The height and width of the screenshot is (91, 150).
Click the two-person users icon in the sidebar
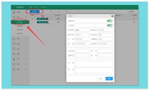[14, 44]
